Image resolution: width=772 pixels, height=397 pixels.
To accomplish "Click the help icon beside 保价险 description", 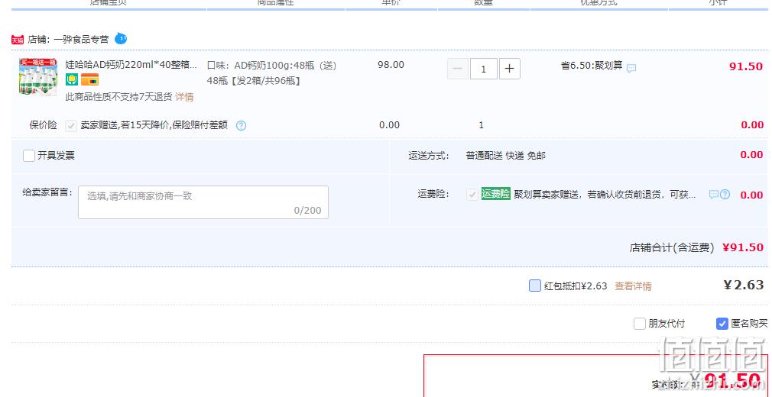I will coord(241,126).
